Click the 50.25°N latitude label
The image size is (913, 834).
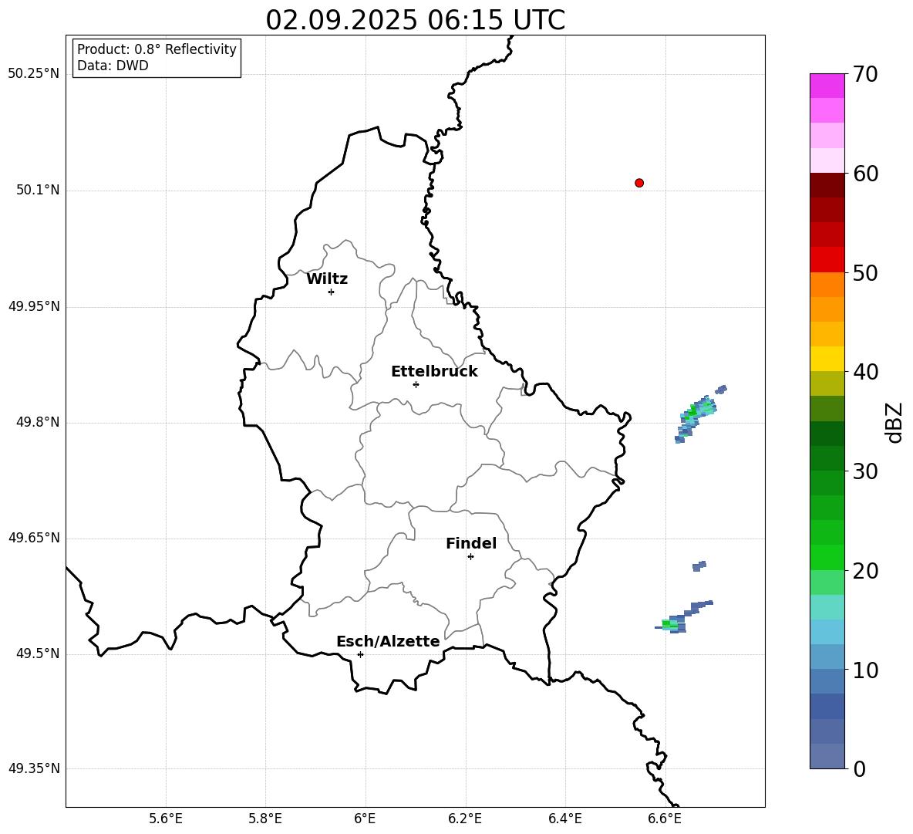tap(34, 74)
